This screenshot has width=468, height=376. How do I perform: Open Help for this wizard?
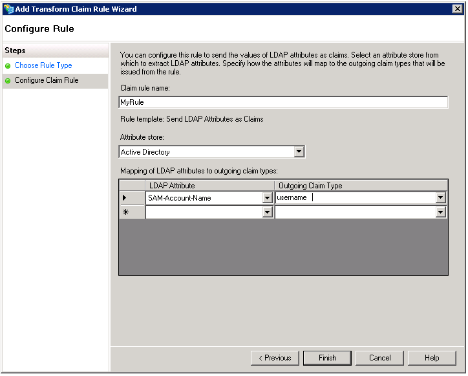(432, 358)
